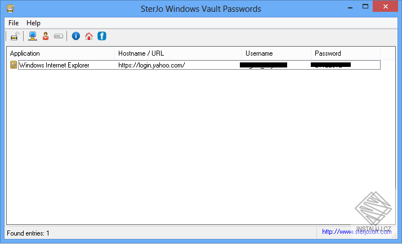Click the network computer toolbar icon
Screen dimensions: 402x244
[x=33, y=37]
